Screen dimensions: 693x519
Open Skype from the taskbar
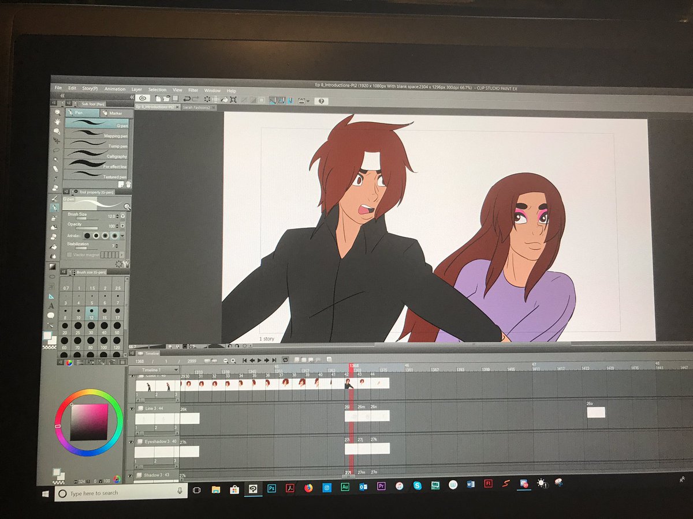[417, 486]
